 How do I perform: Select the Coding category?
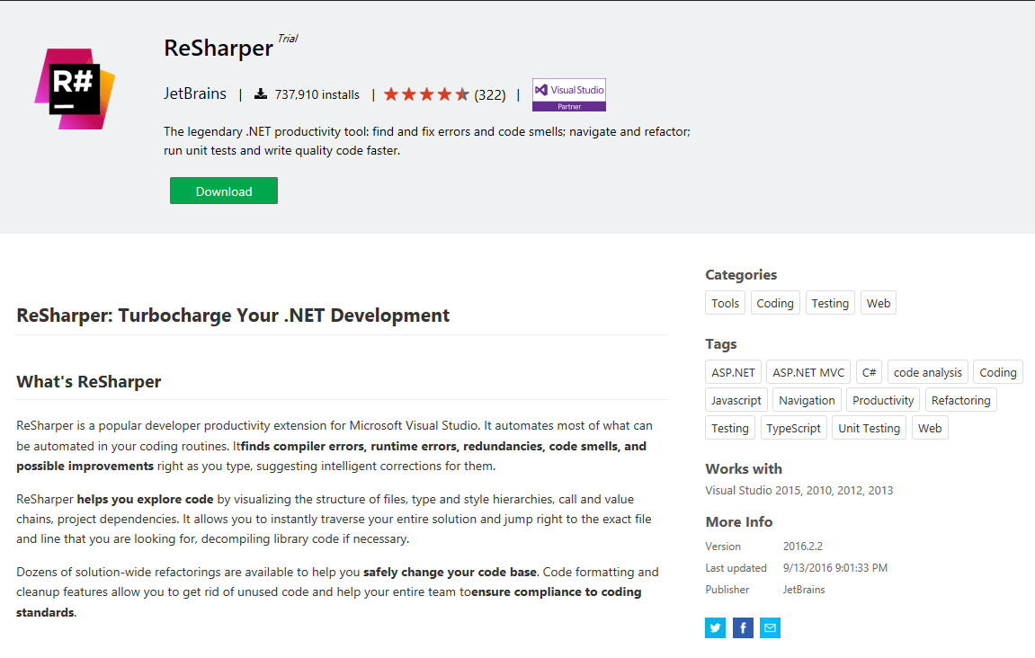click(x=775, y=303)
